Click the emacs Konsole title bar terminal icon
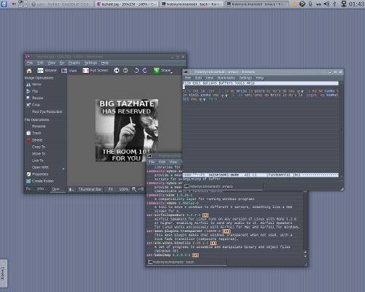The image size is (365, 292). (x=185, y=72)
